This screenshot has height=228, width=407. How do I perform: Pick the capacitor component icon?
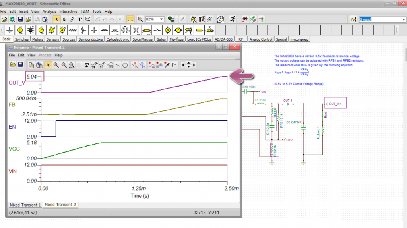pos(93,30)
